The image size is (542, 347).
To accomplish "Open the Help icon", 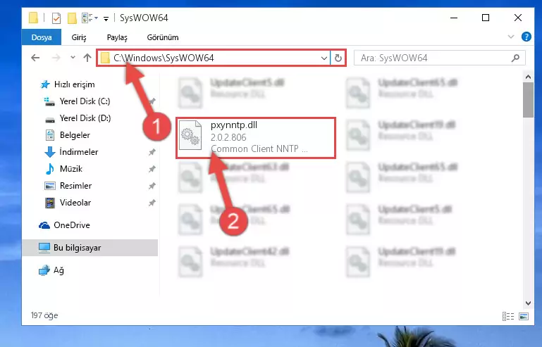I will click(526, 37).
